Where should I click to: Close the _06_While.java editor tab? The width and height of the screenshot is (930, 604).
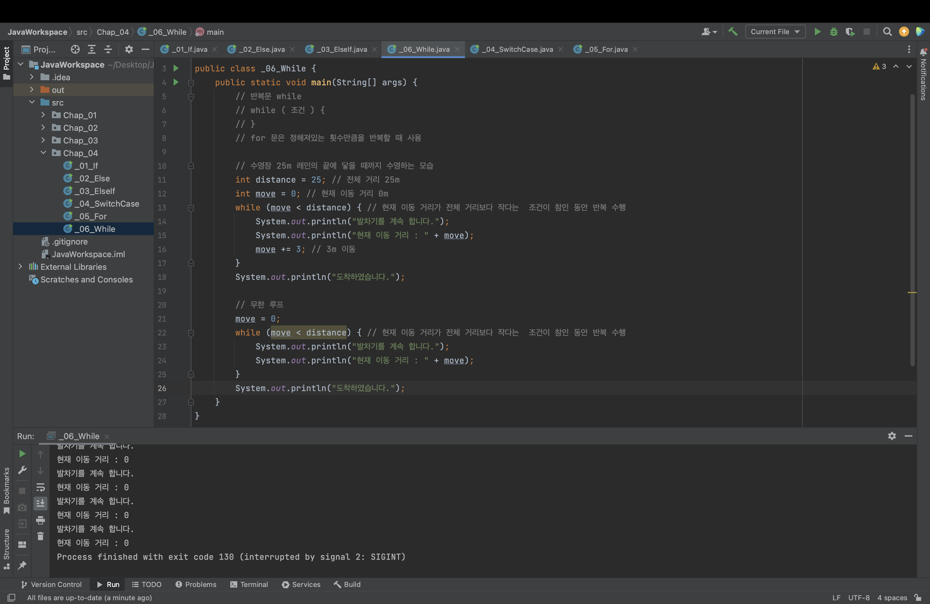point(457,50)
